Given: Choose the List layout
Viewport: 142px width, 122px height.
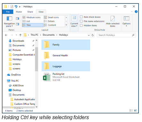Looking at the screenshot, I should pyautogui.click(x=26, y=21).
